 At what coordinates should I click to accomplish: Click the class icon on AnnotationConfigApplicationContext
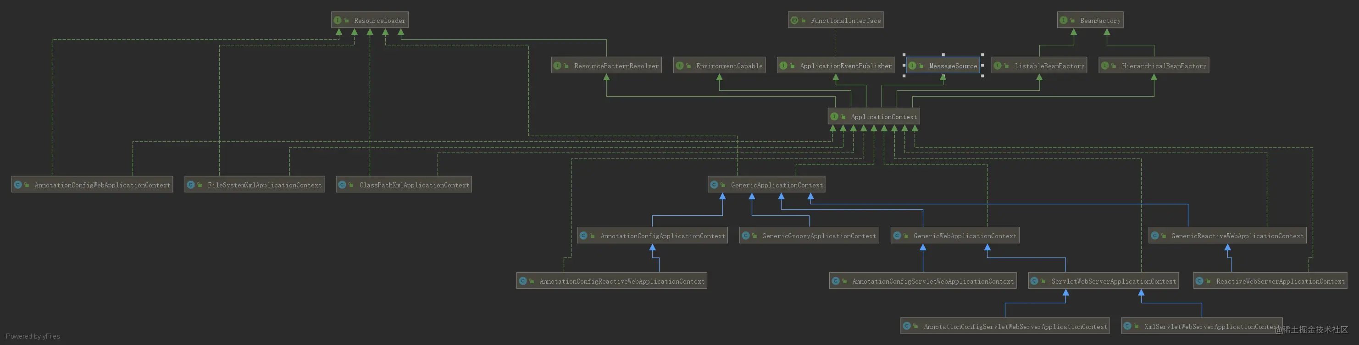(583, 235)
